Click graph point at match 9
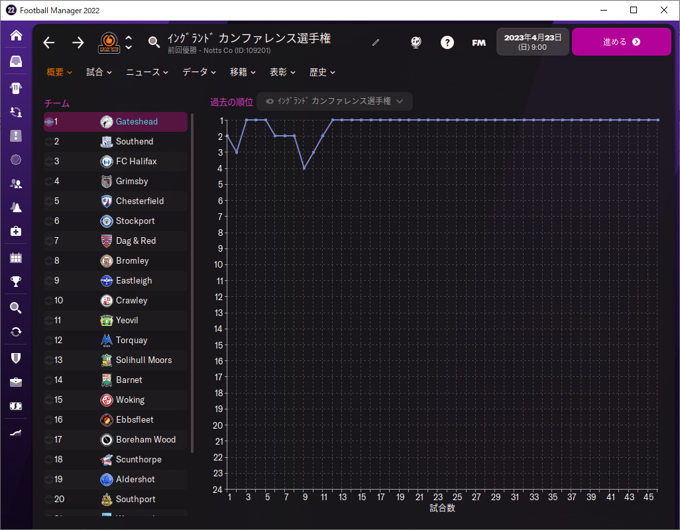The width and height of the screenshot is (680, 530). pos(304,168)
